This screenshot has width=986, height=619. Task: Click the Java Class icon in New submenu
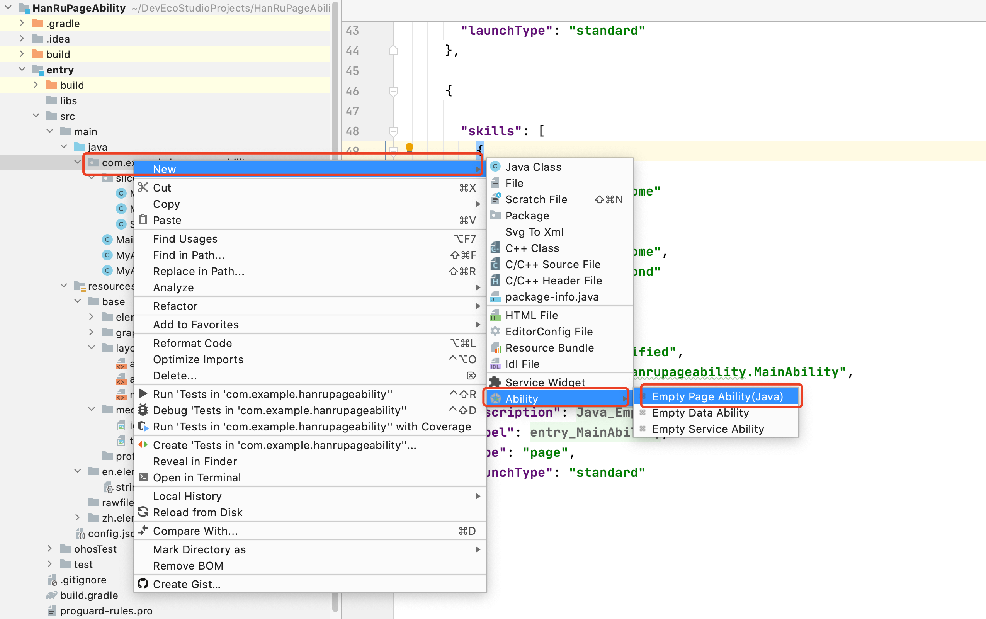point(495,167)
